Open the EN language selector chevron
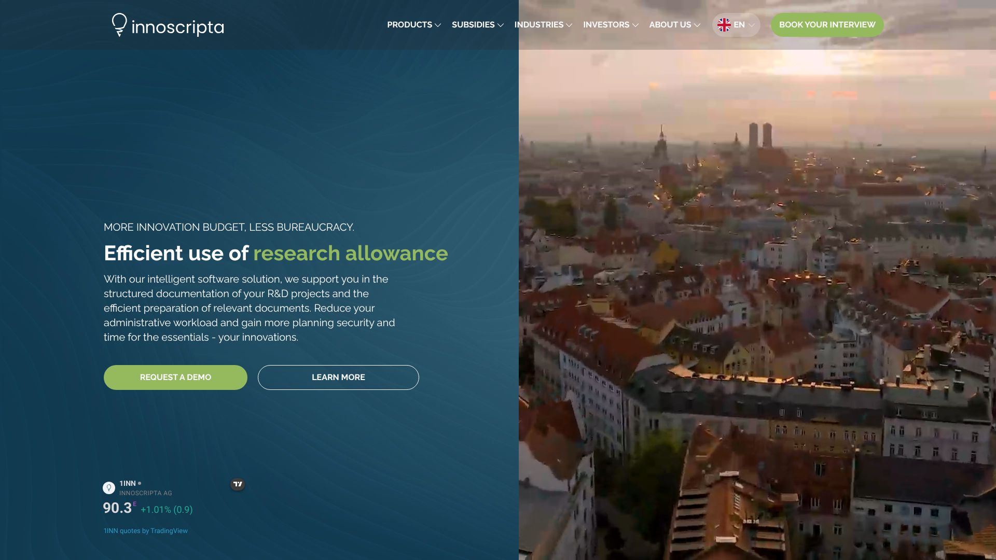This screenshot has height=560, width=996. pos(752,25)
